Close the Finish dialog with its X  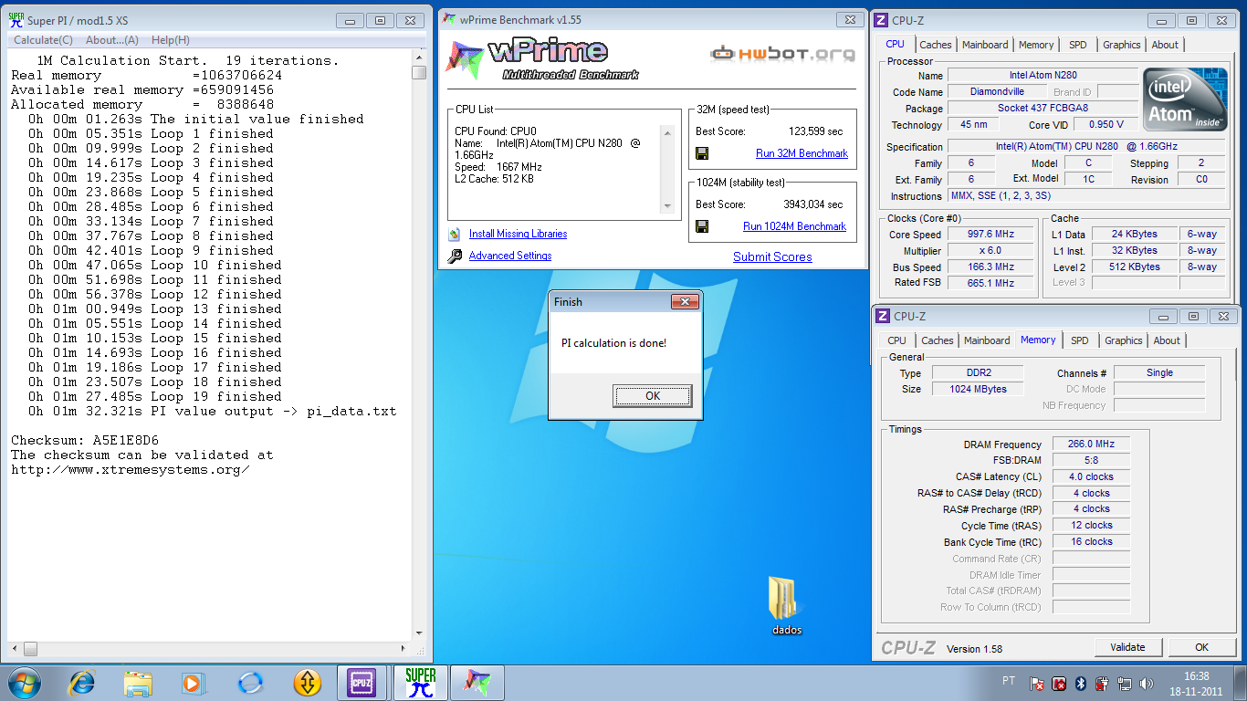(x=685, y=302)
